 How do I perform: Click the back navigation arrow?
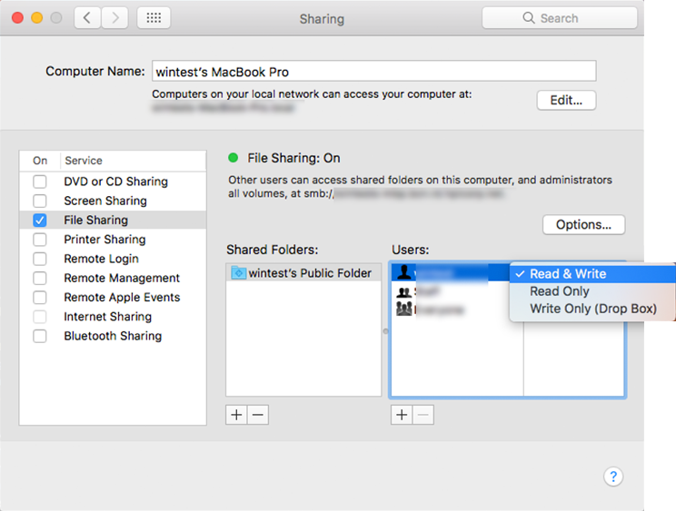(x=87, y=18)
